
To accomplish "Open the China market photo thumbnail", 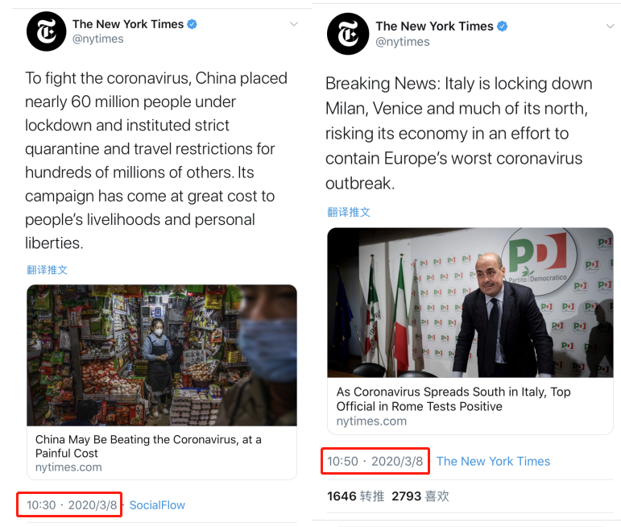I will (x=162, y=355).
